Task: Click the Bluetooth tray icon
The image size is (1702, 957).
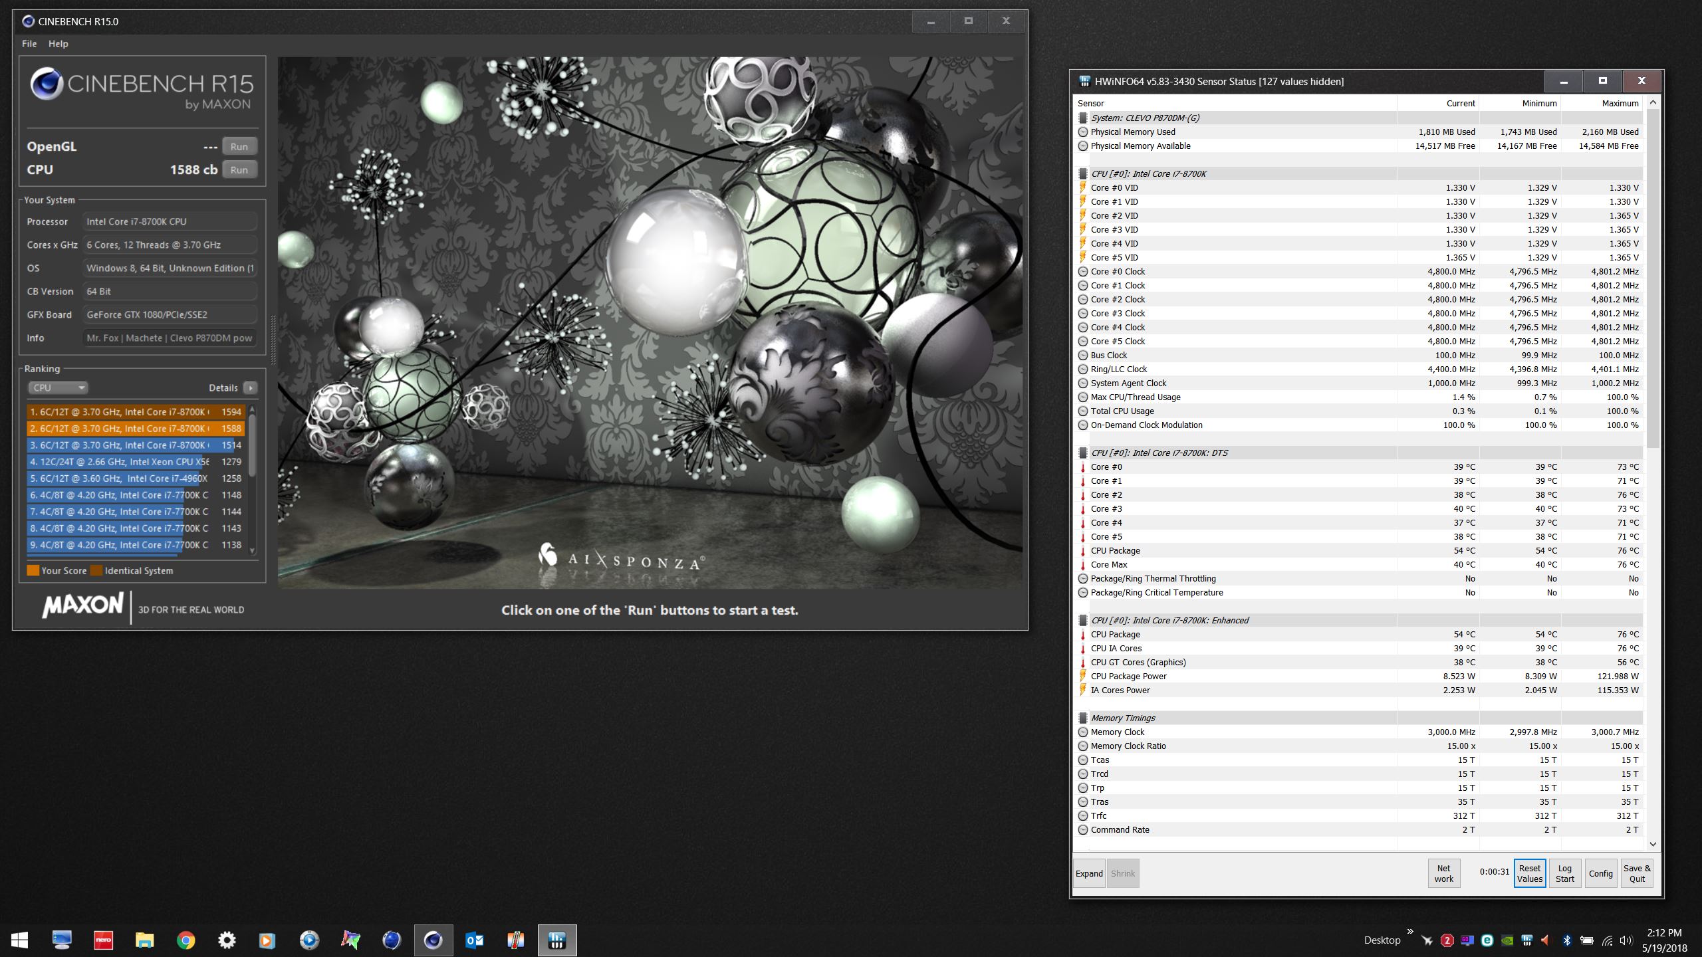Action: 1566,940
